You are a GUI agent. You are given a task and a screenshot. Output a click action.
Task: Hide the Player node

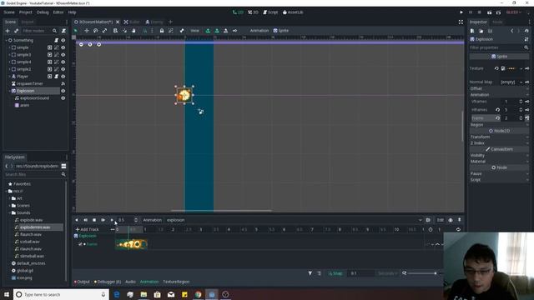[x=63, y=77]
